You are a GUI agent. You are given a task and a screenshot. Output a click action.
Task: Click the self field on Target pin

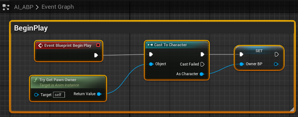59,95
